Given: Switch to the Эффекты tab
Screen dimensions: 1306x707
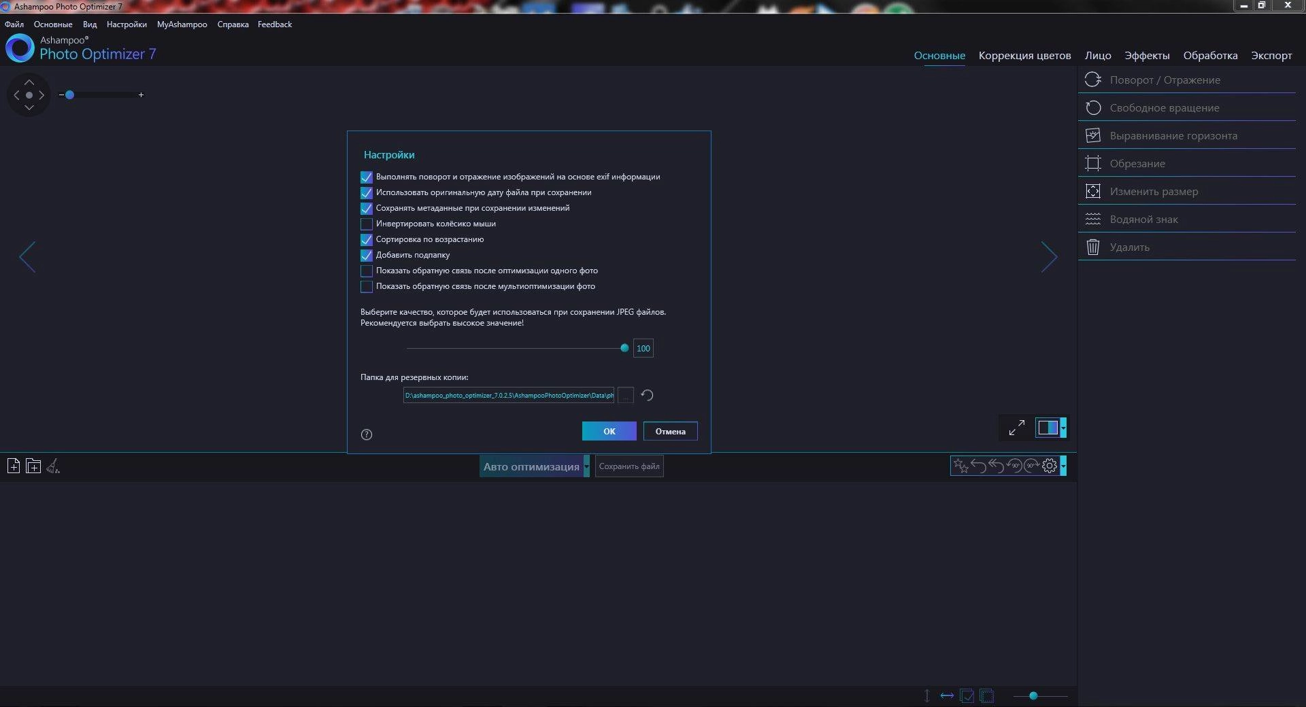Looking at the screenshot, I should click(x=1147, y=55).
